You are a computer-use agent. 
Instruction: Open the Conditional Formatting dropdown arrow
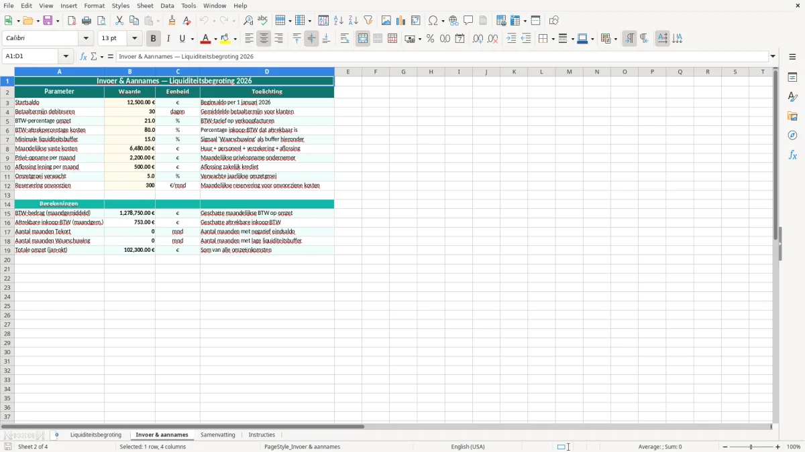[x=615, y=39]
